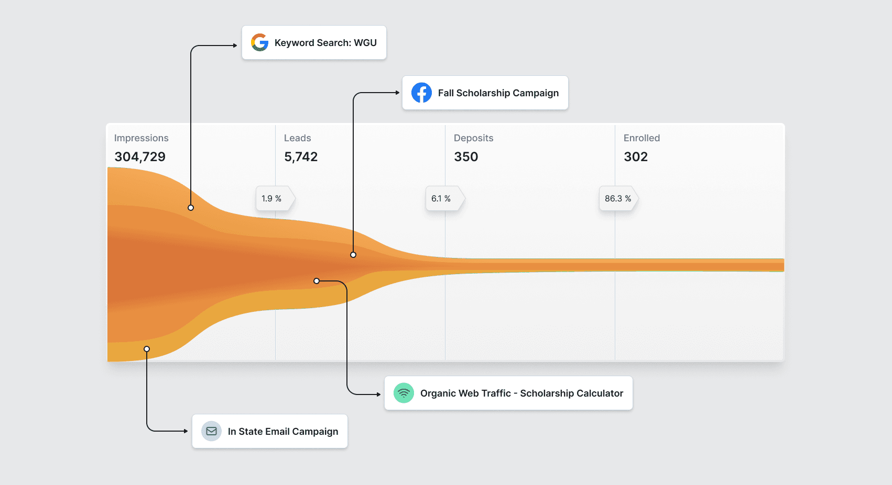Click the Google logo icon
Screen dimensions: 892x485
(259, 42)
